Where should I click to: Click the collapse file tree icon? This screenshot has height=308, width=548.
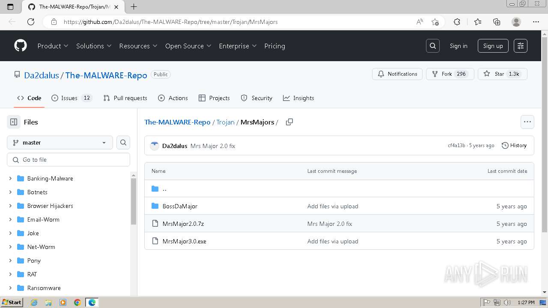point(14,122)
